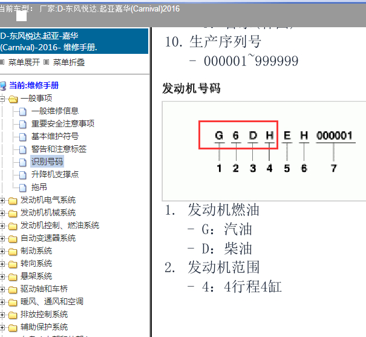Click 菜单折叠 to collapse all menus
The height and width of the screenshot is (337, 366).
[68, 62]
